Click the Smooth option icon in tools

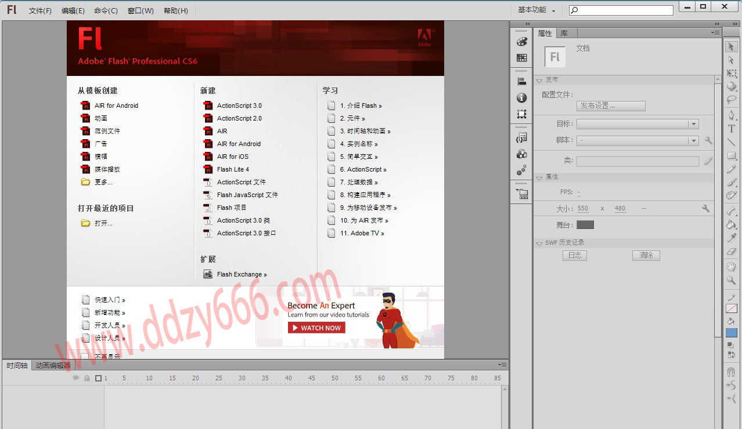pos(732,385)
